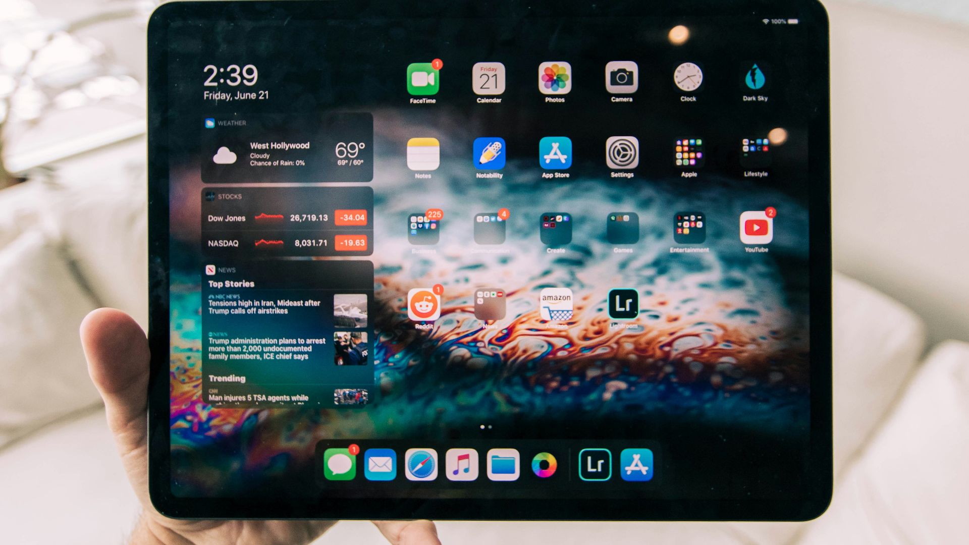Expand the Business folder with 225 badge

(x=423, y=229)
